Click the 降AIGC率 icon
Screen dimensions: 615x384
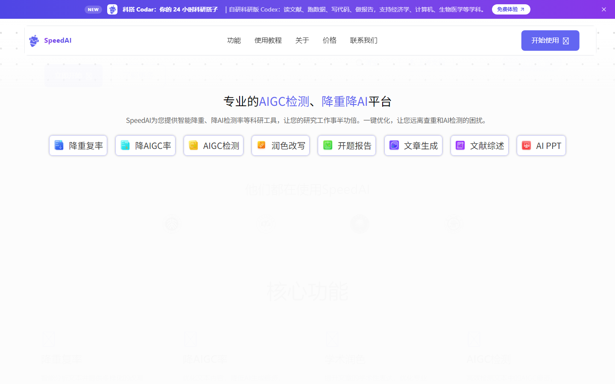(125, 145)
